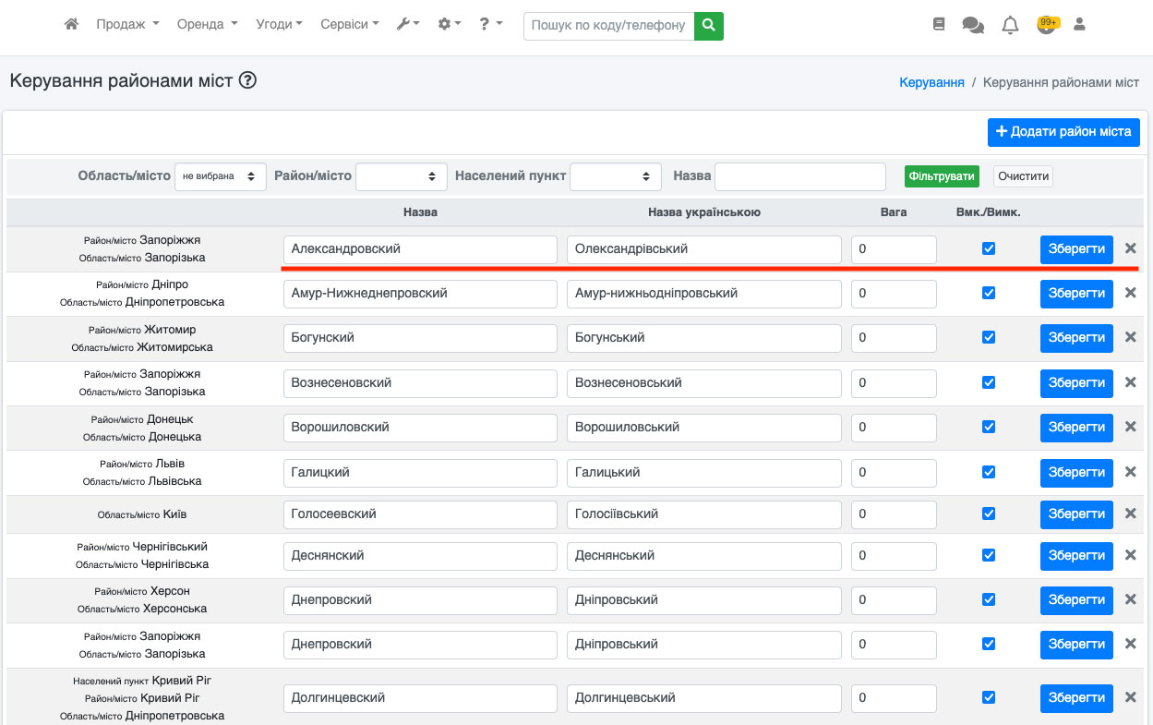1153x725 pixels.
Task: Open the user profile icon
Action: pos(1079,25)
